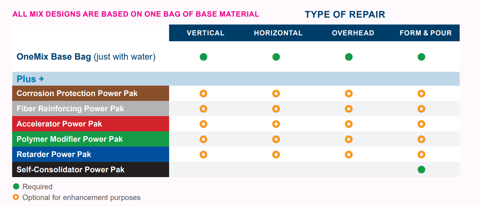Click orange ring for Polymer Modifier Vertical
This screenshot has height=209, width=480.
click(x=203, y=139)
